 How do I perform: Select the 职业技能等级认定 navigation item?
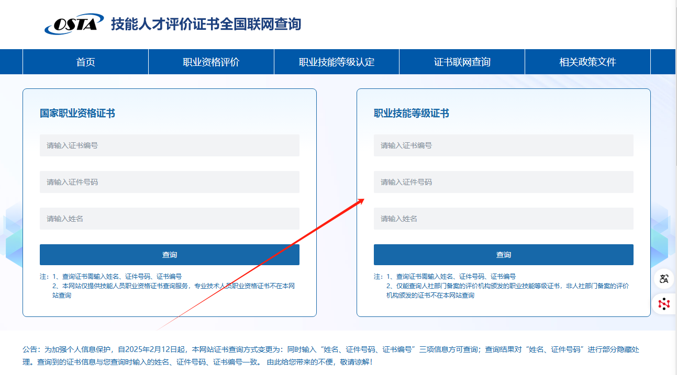(x=336, y=62)
